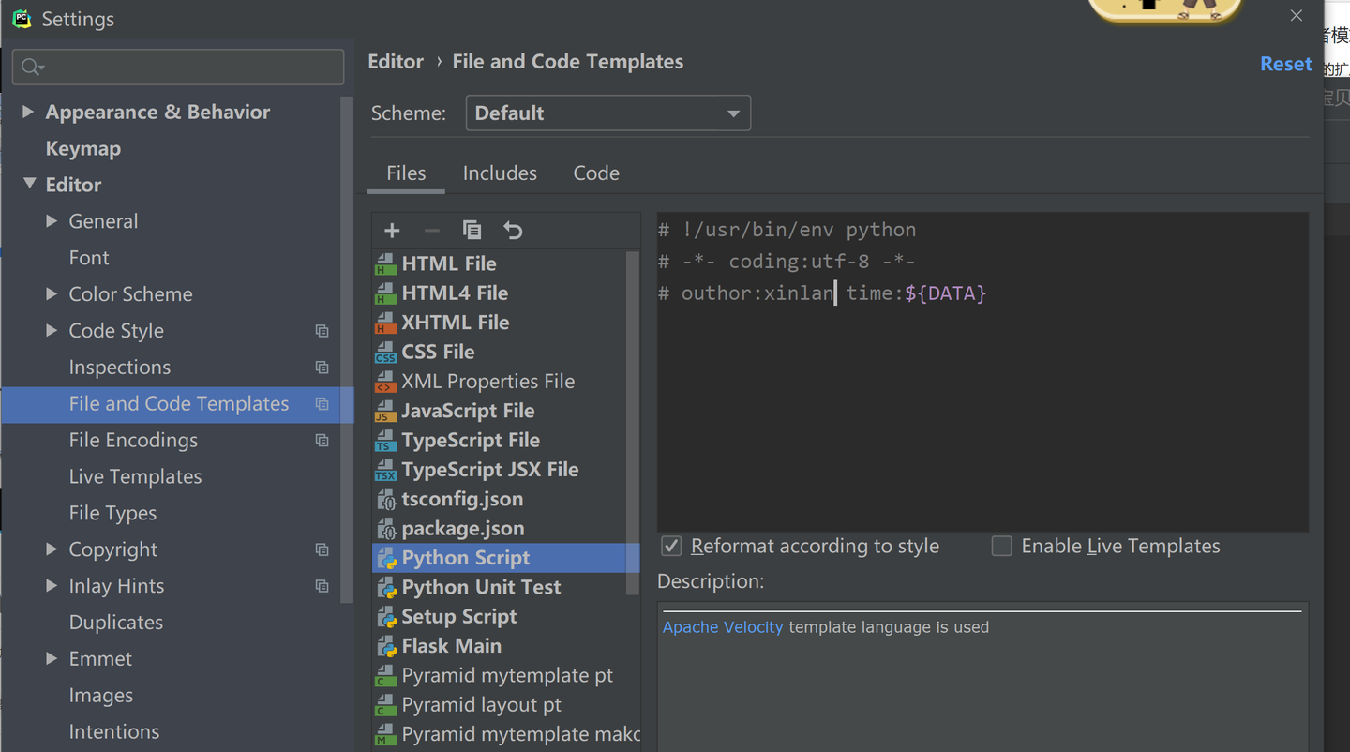Select the CSS File template icon
The height and width of the screenshot is (752, 1350).
[x=385, y=353]
